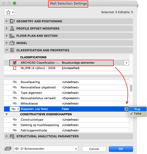Click the link icon next to Milieuklasse
This screenshot has width=147, height=154.
(15, 103)
